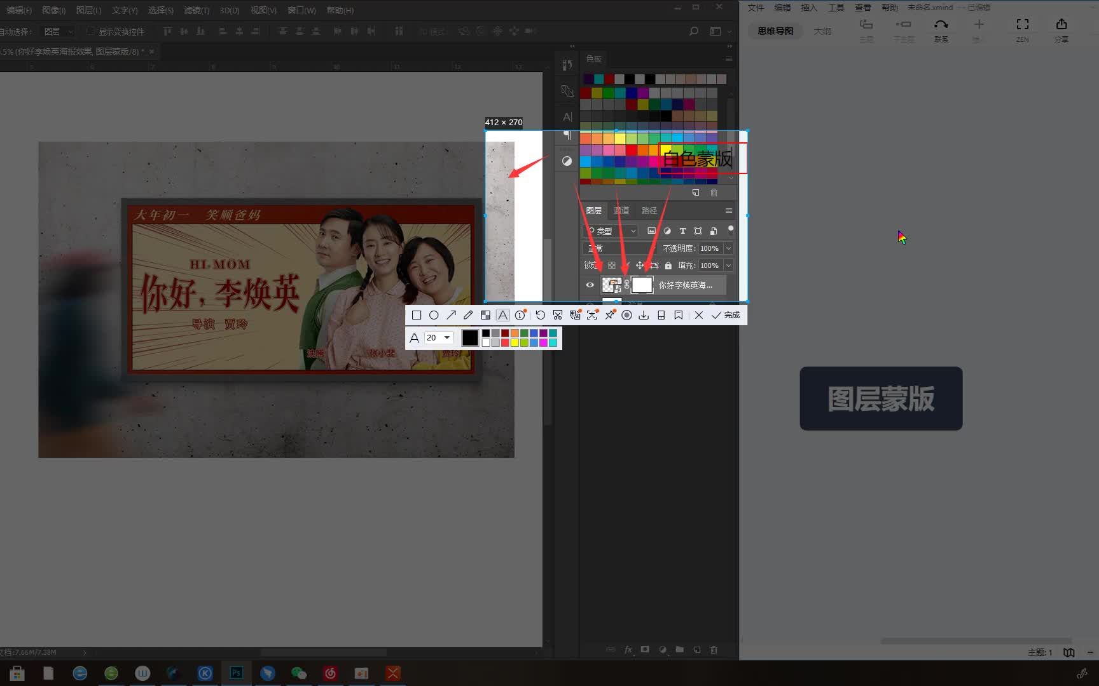Filter layers by adjustment layers
The height and width of the screenshot is (686, 1099).
point(667,231)
